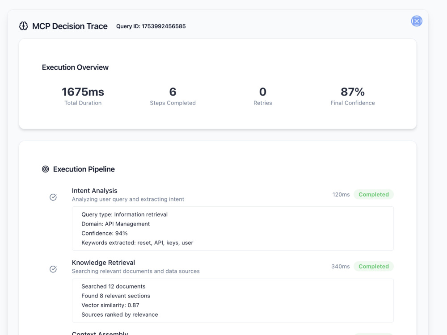Click the 1675ms Total Duration metric
Image resolution: width=447 pixels, height=335 pixels.
coord(83,96)
